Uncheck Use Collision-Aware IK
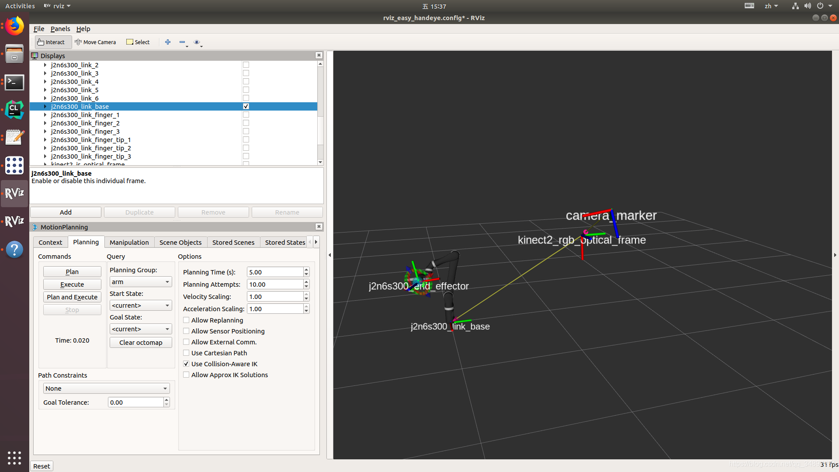Screen dimensions: 839x472 pos(186,364)
